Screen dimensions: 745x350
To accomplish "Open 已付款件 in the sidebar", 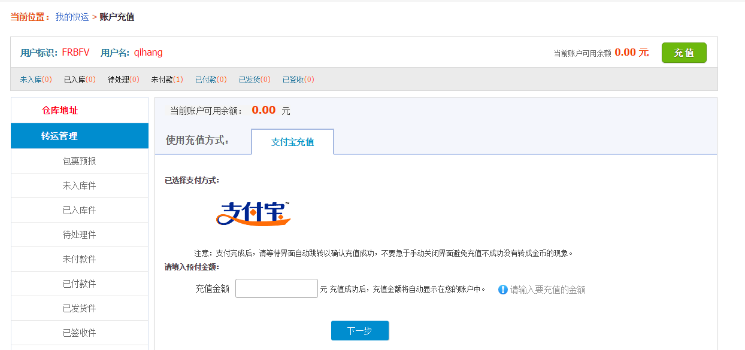I will pos(80,284).
